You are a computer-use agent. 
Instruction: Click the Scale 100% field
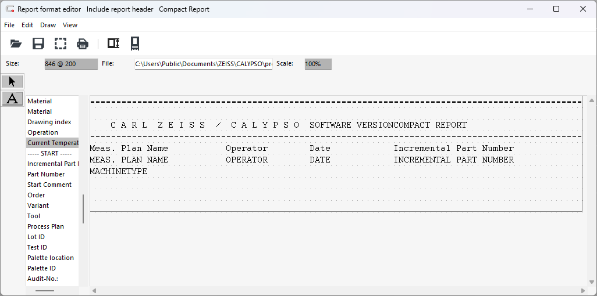tap(318, 64)
